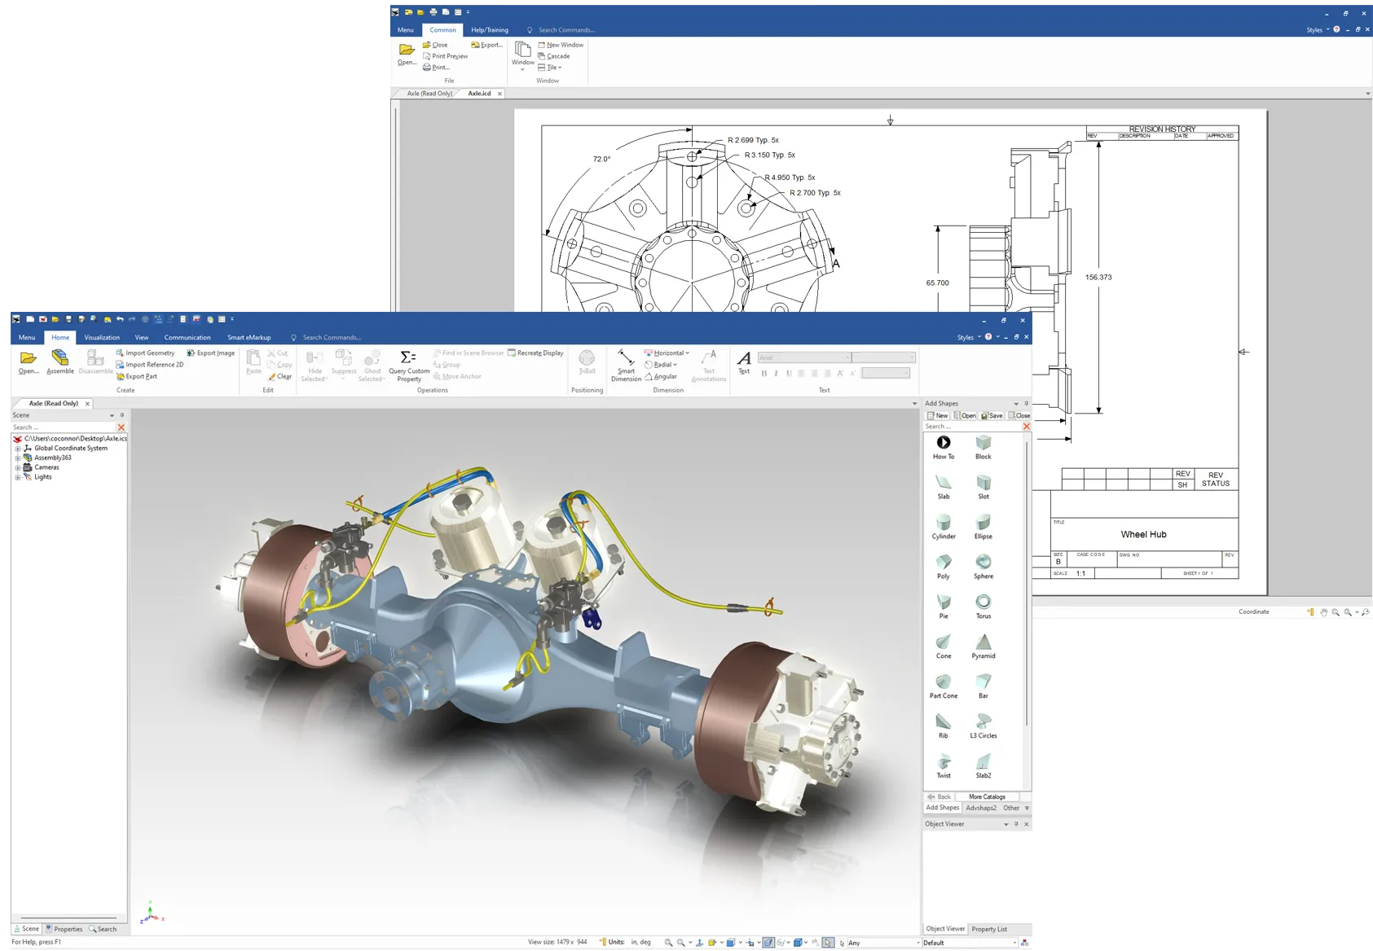Viewport: 1373px width, 951px height.
Task: Pin the Scene panel with the pushpin
Action: point(122,415)
